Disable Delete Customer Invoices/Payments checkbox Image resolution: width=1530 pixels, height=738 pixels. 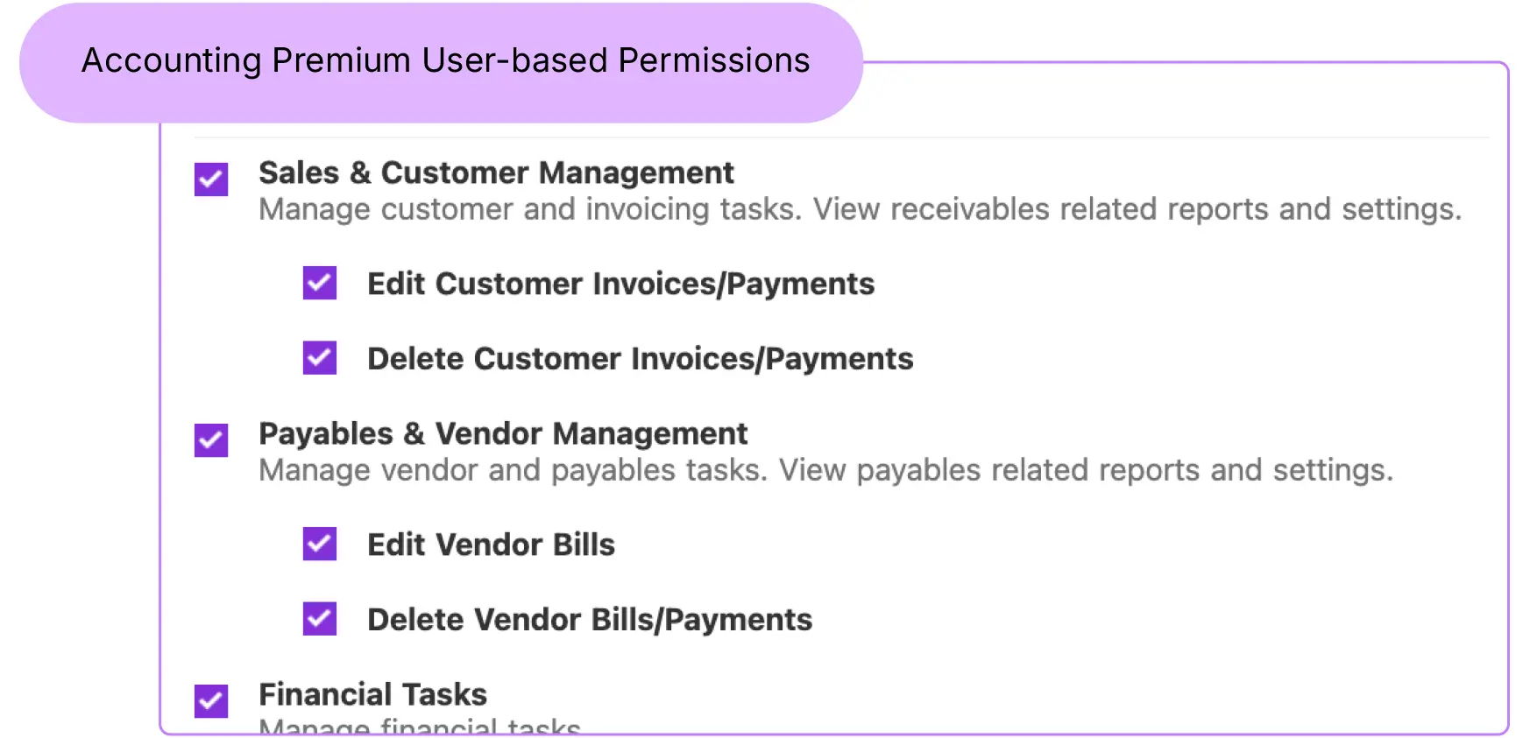pos(320,357)
